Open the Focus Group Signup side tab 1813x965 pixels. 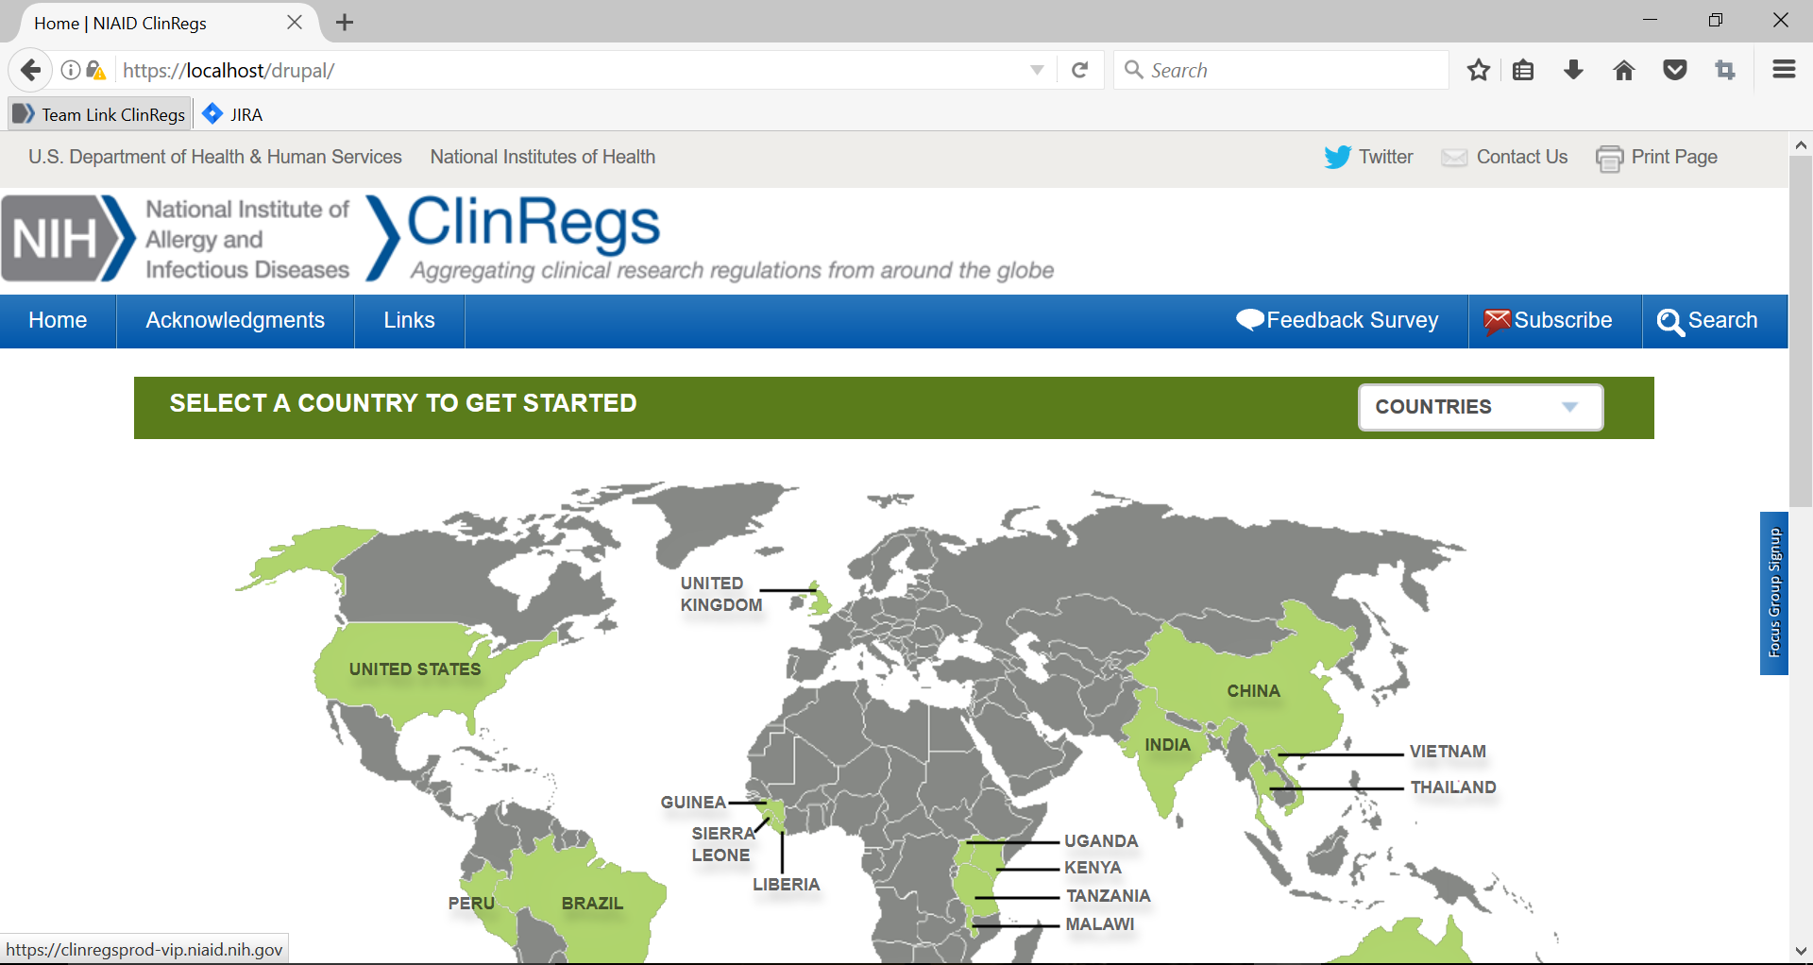click(1774, 593)
